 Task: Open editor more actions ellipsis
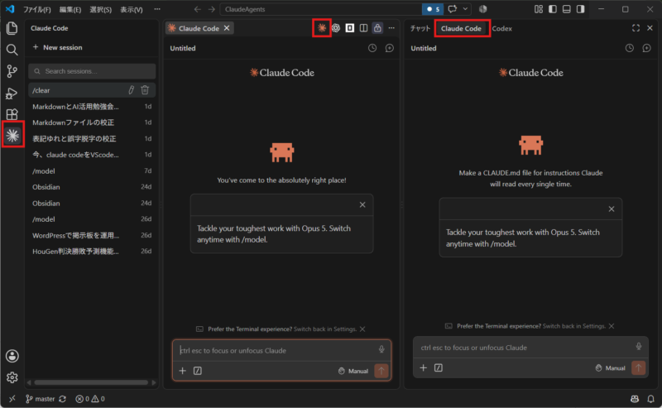point(391,28)
